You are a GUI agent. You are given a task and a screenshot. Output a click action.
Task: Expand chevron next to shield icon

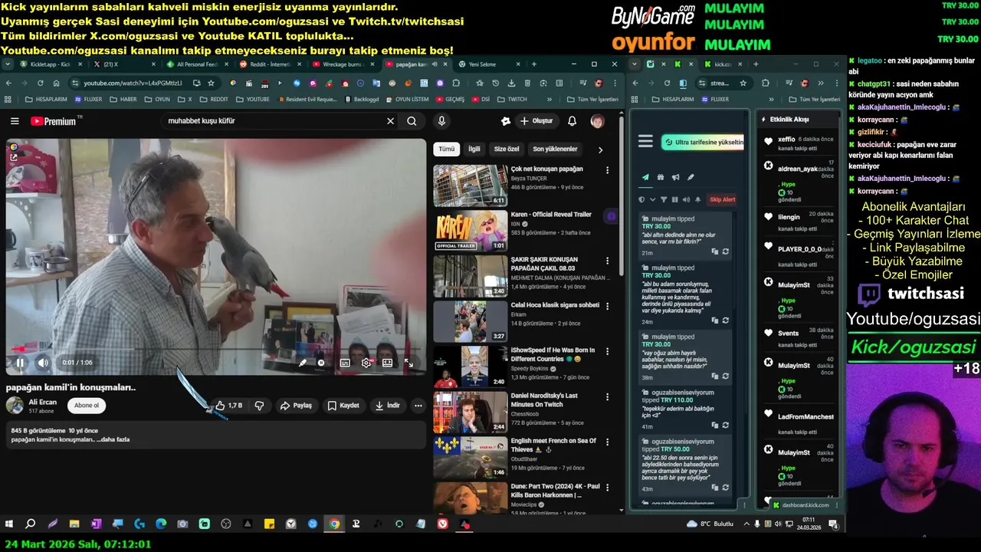coord(652,199)
